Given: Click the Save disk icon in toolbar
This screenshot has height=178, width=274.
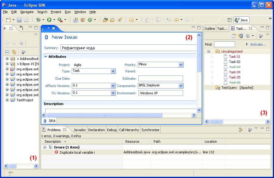Looking at the screenshot, I should 19,20.
